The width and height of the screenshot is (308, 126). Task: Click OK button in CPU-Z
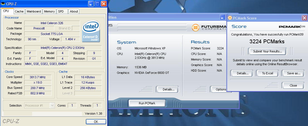pos(96,122)
